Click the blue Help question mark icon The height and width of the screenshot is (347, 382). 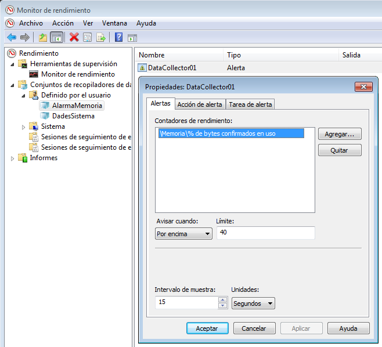118,37
